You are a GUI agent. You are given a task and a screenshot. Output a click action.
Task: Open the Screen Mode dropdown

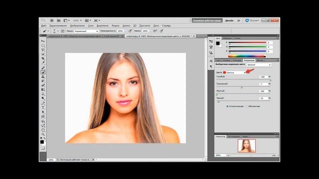[x=97, y=20]
